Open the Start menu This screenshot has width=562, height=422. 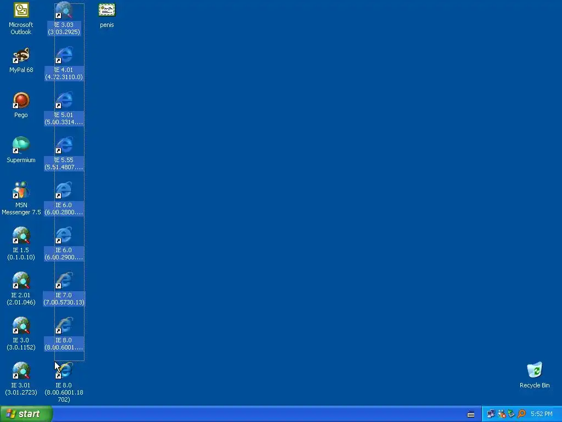coord(26,414)
